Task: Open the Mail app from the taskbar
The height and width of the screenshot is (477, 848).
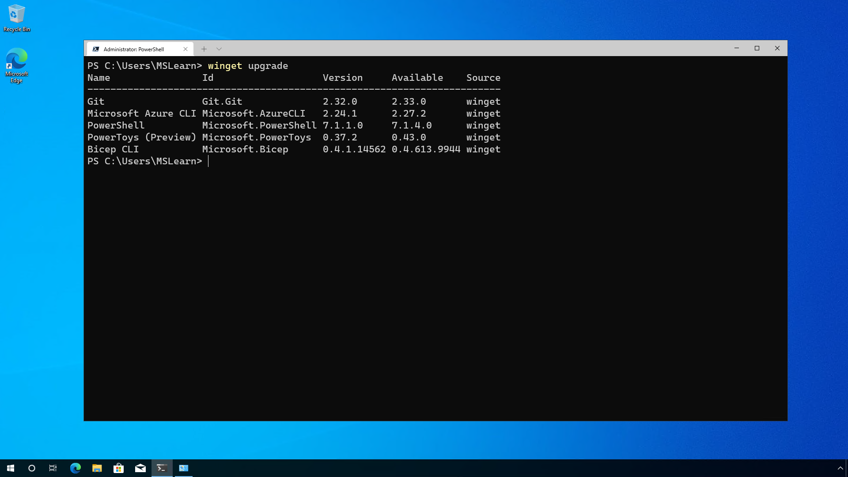Action: click(140, 468)
